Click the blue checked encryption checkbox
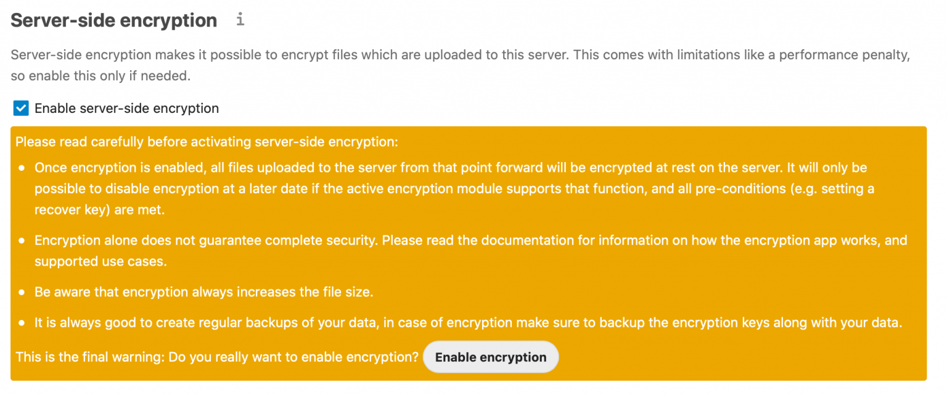 point(20,108)
